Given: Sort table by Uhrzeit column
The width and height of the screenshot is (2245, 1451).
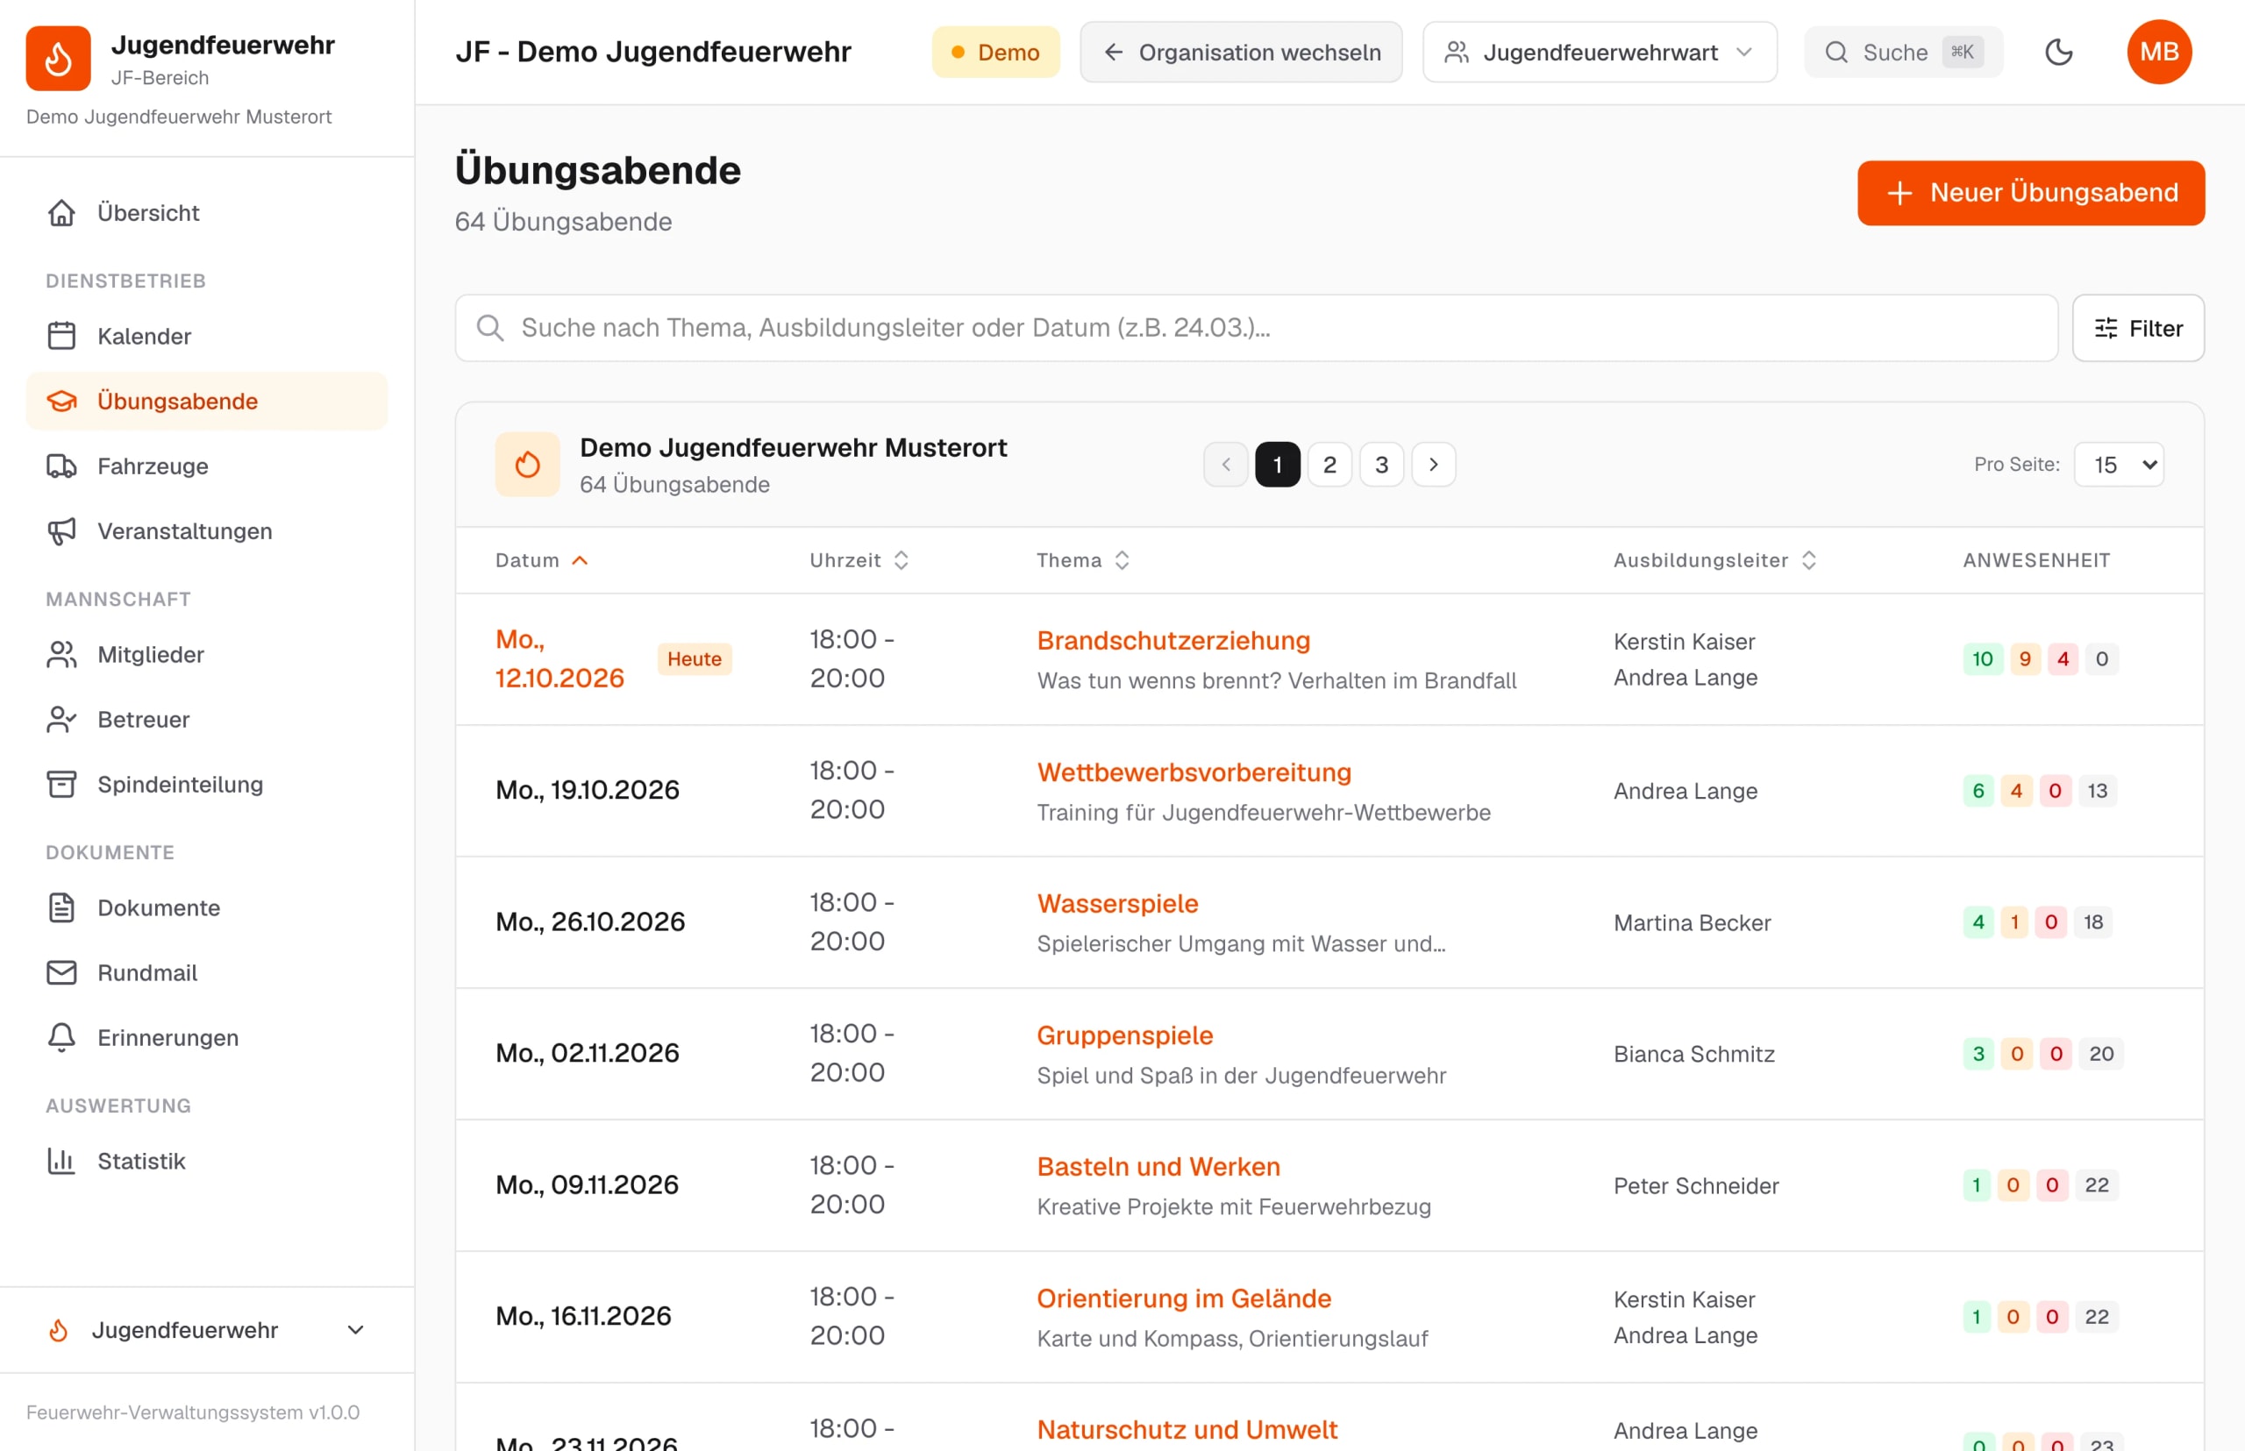Looking at the screenshot, I should (x=859, y=560).
